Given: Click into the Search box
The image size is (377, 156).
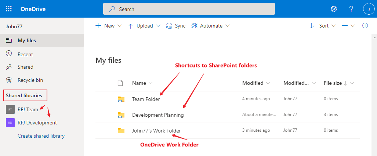Looking at the screenshot, I should 189,9.
